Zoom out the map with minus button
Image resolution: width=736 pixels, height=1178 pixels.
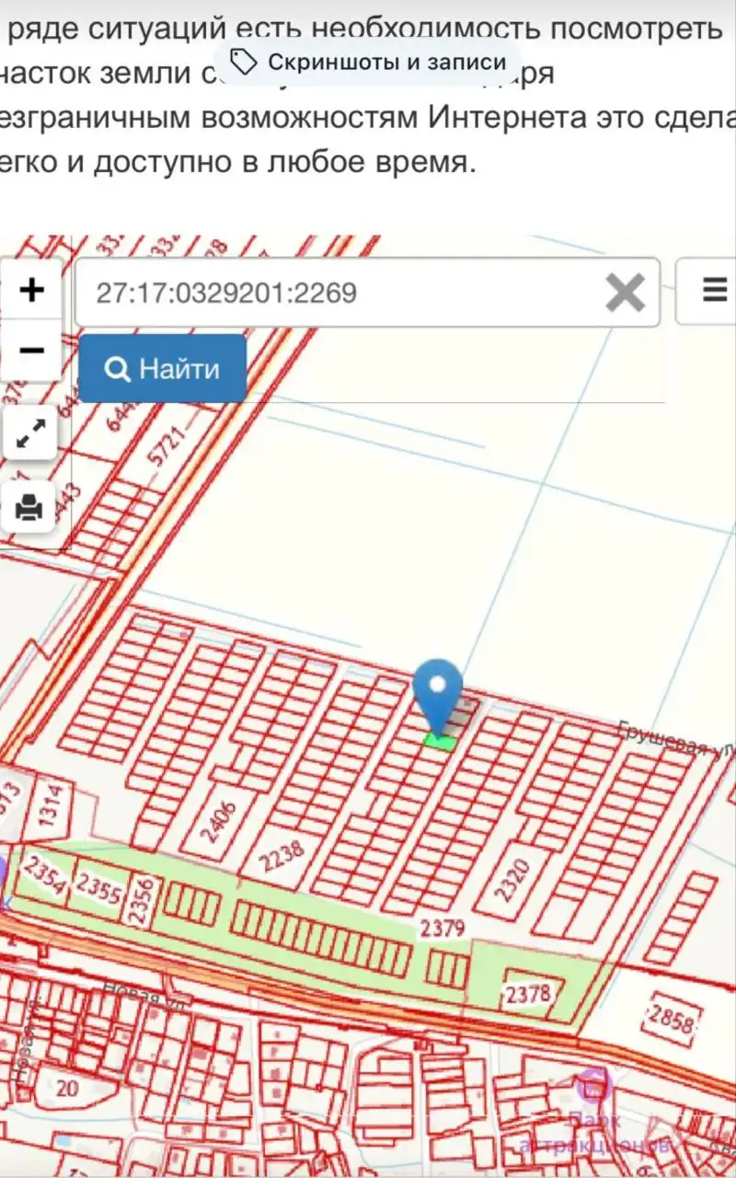(x=32, y=351)
